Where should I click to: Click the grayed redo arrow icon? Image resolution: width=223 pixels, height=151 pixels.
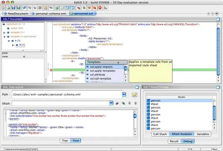coord(30,8)
